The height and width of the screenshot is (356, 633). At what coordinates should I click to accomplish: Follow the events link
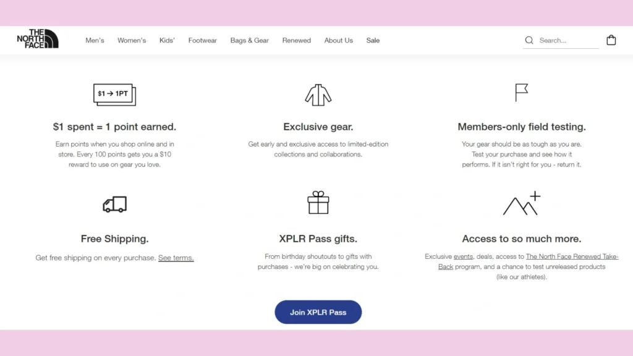click(463, 256)
